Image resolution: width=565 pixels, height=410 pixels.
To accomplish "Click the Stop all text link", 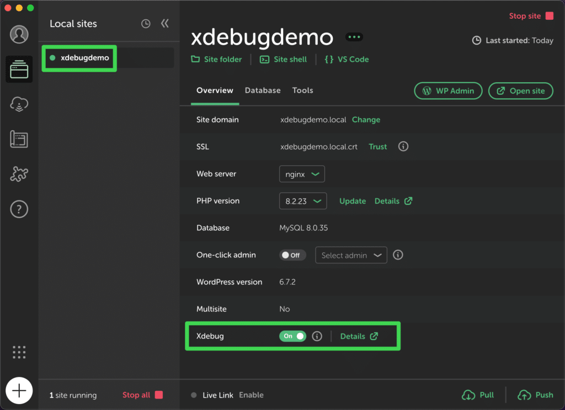I will click(136, 395).
